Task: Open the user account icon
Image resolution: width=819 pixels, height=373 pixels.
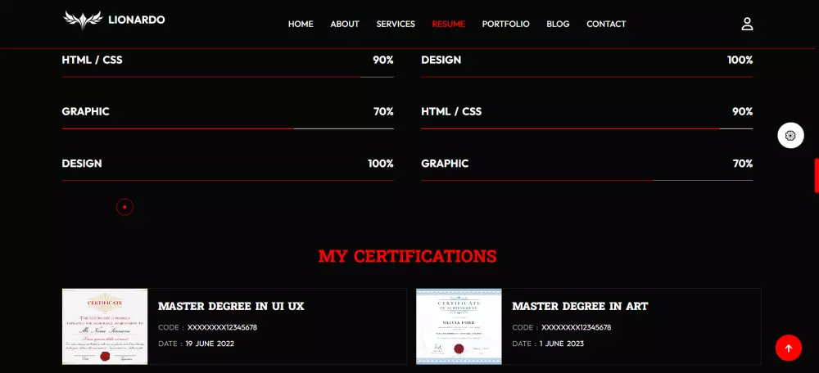Action: 747,24
